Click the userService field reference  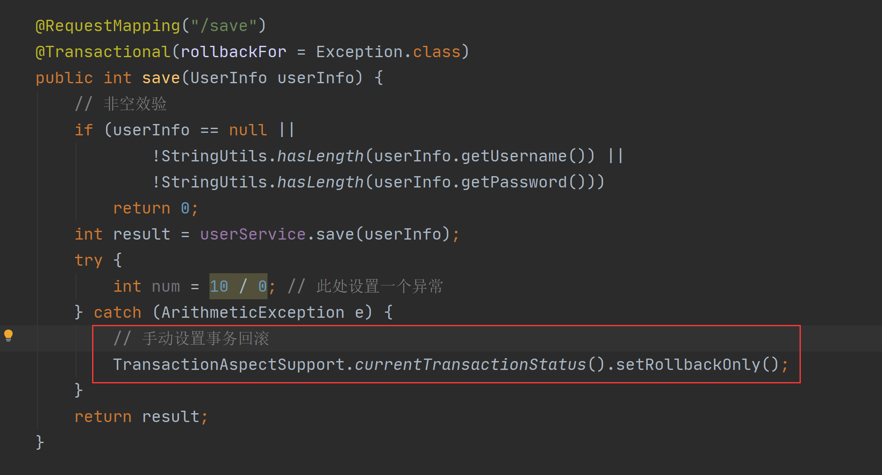point(253,234)
